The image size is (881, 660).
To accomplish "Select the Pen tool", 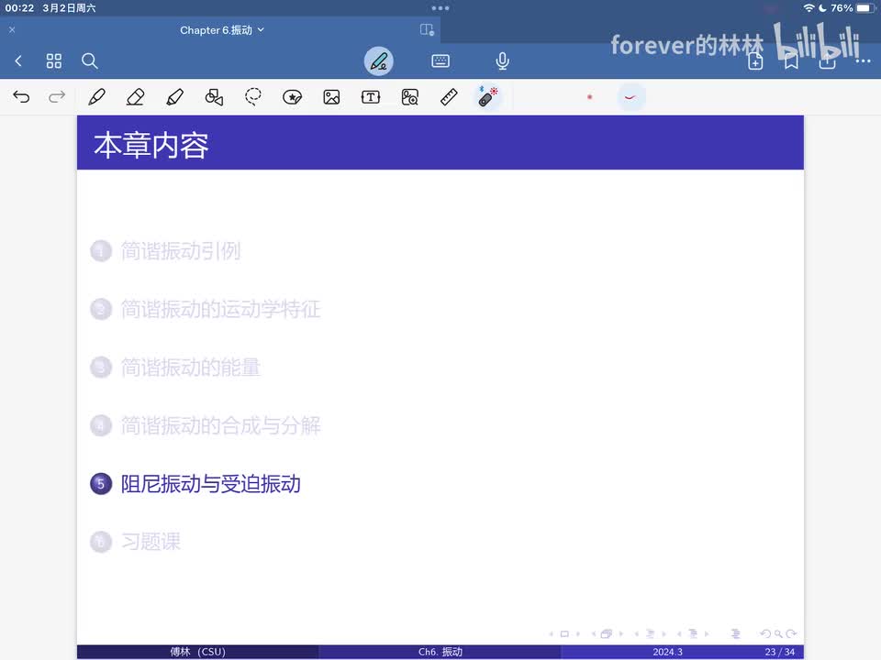I will pyautogui.click(x=96, y=97).
